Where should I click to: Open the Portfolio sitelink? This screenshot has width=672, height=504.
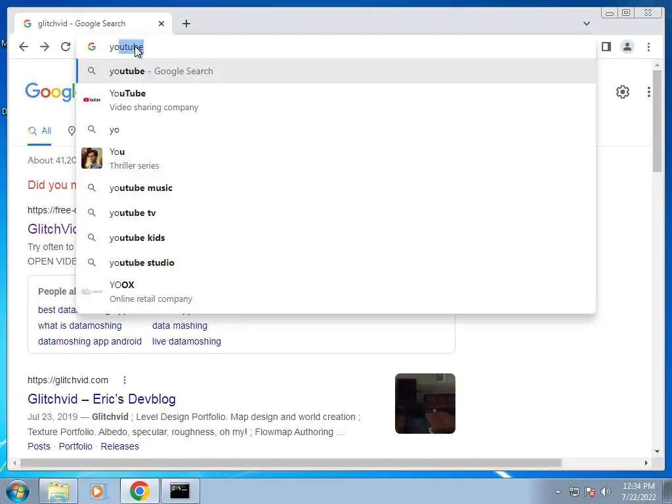[x=75, y=446]
